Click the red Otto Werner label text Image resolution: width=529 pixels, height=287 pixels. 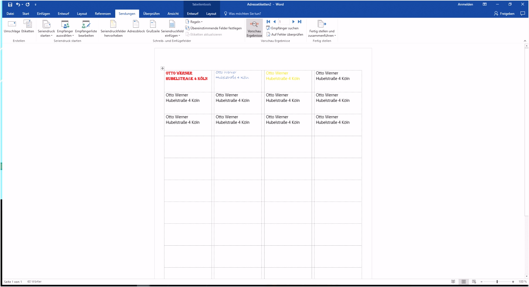click(x=187, y=76)
